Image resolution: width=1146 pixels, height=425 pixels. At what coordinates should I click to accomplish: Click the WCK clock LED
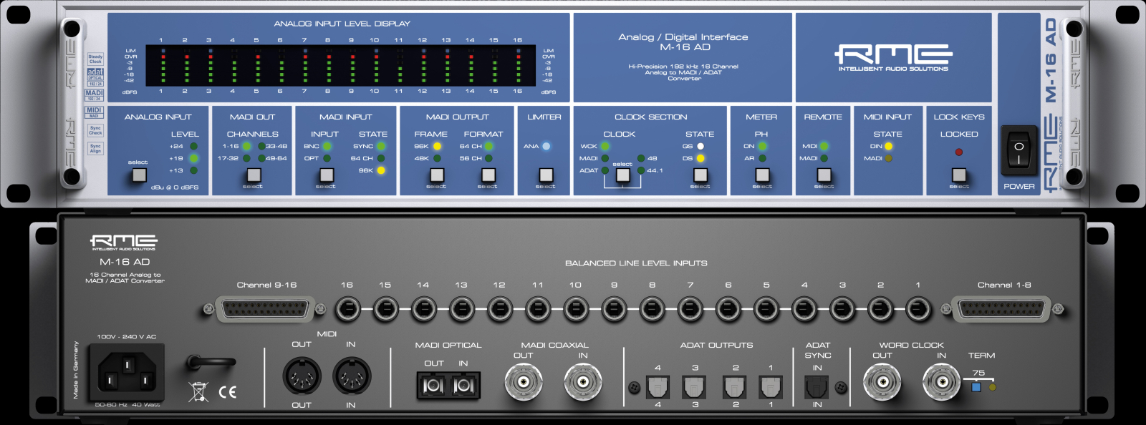pyautogui.click(x=605, y=146)
